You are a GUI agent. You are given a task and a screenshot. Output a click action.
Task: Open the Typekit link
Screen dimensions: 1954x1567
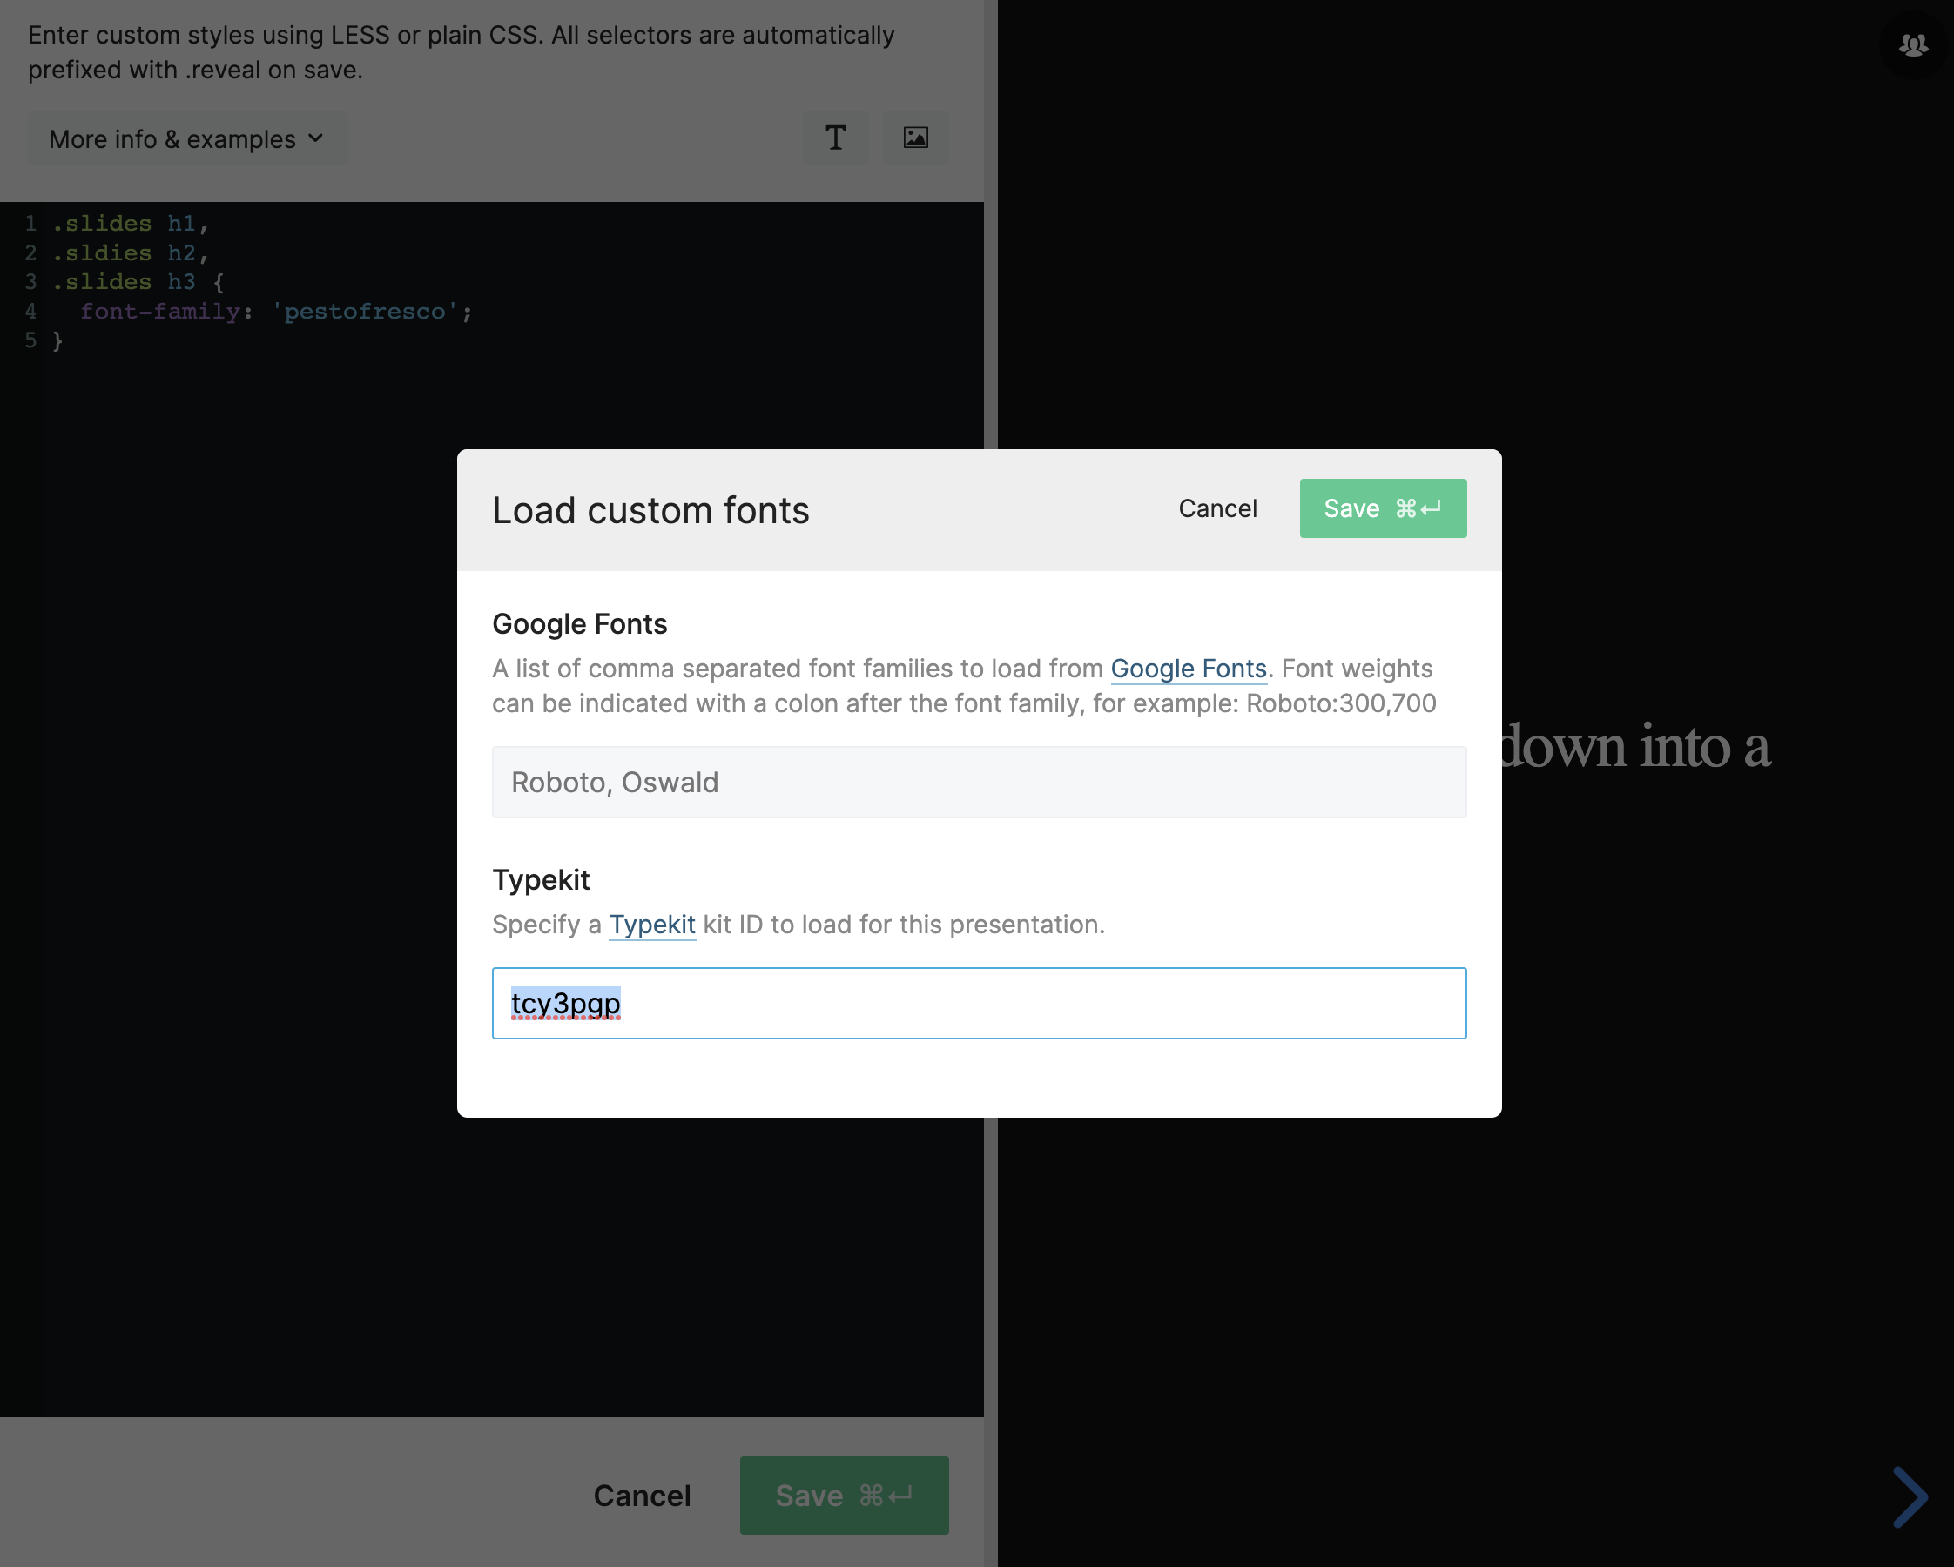[x=651, y=925]
